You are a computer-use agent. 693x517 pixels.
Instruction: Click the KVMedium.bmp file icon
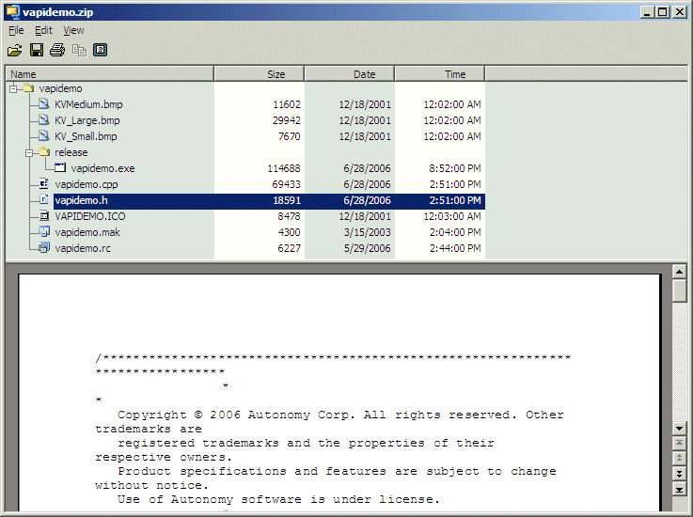(44, 104)
